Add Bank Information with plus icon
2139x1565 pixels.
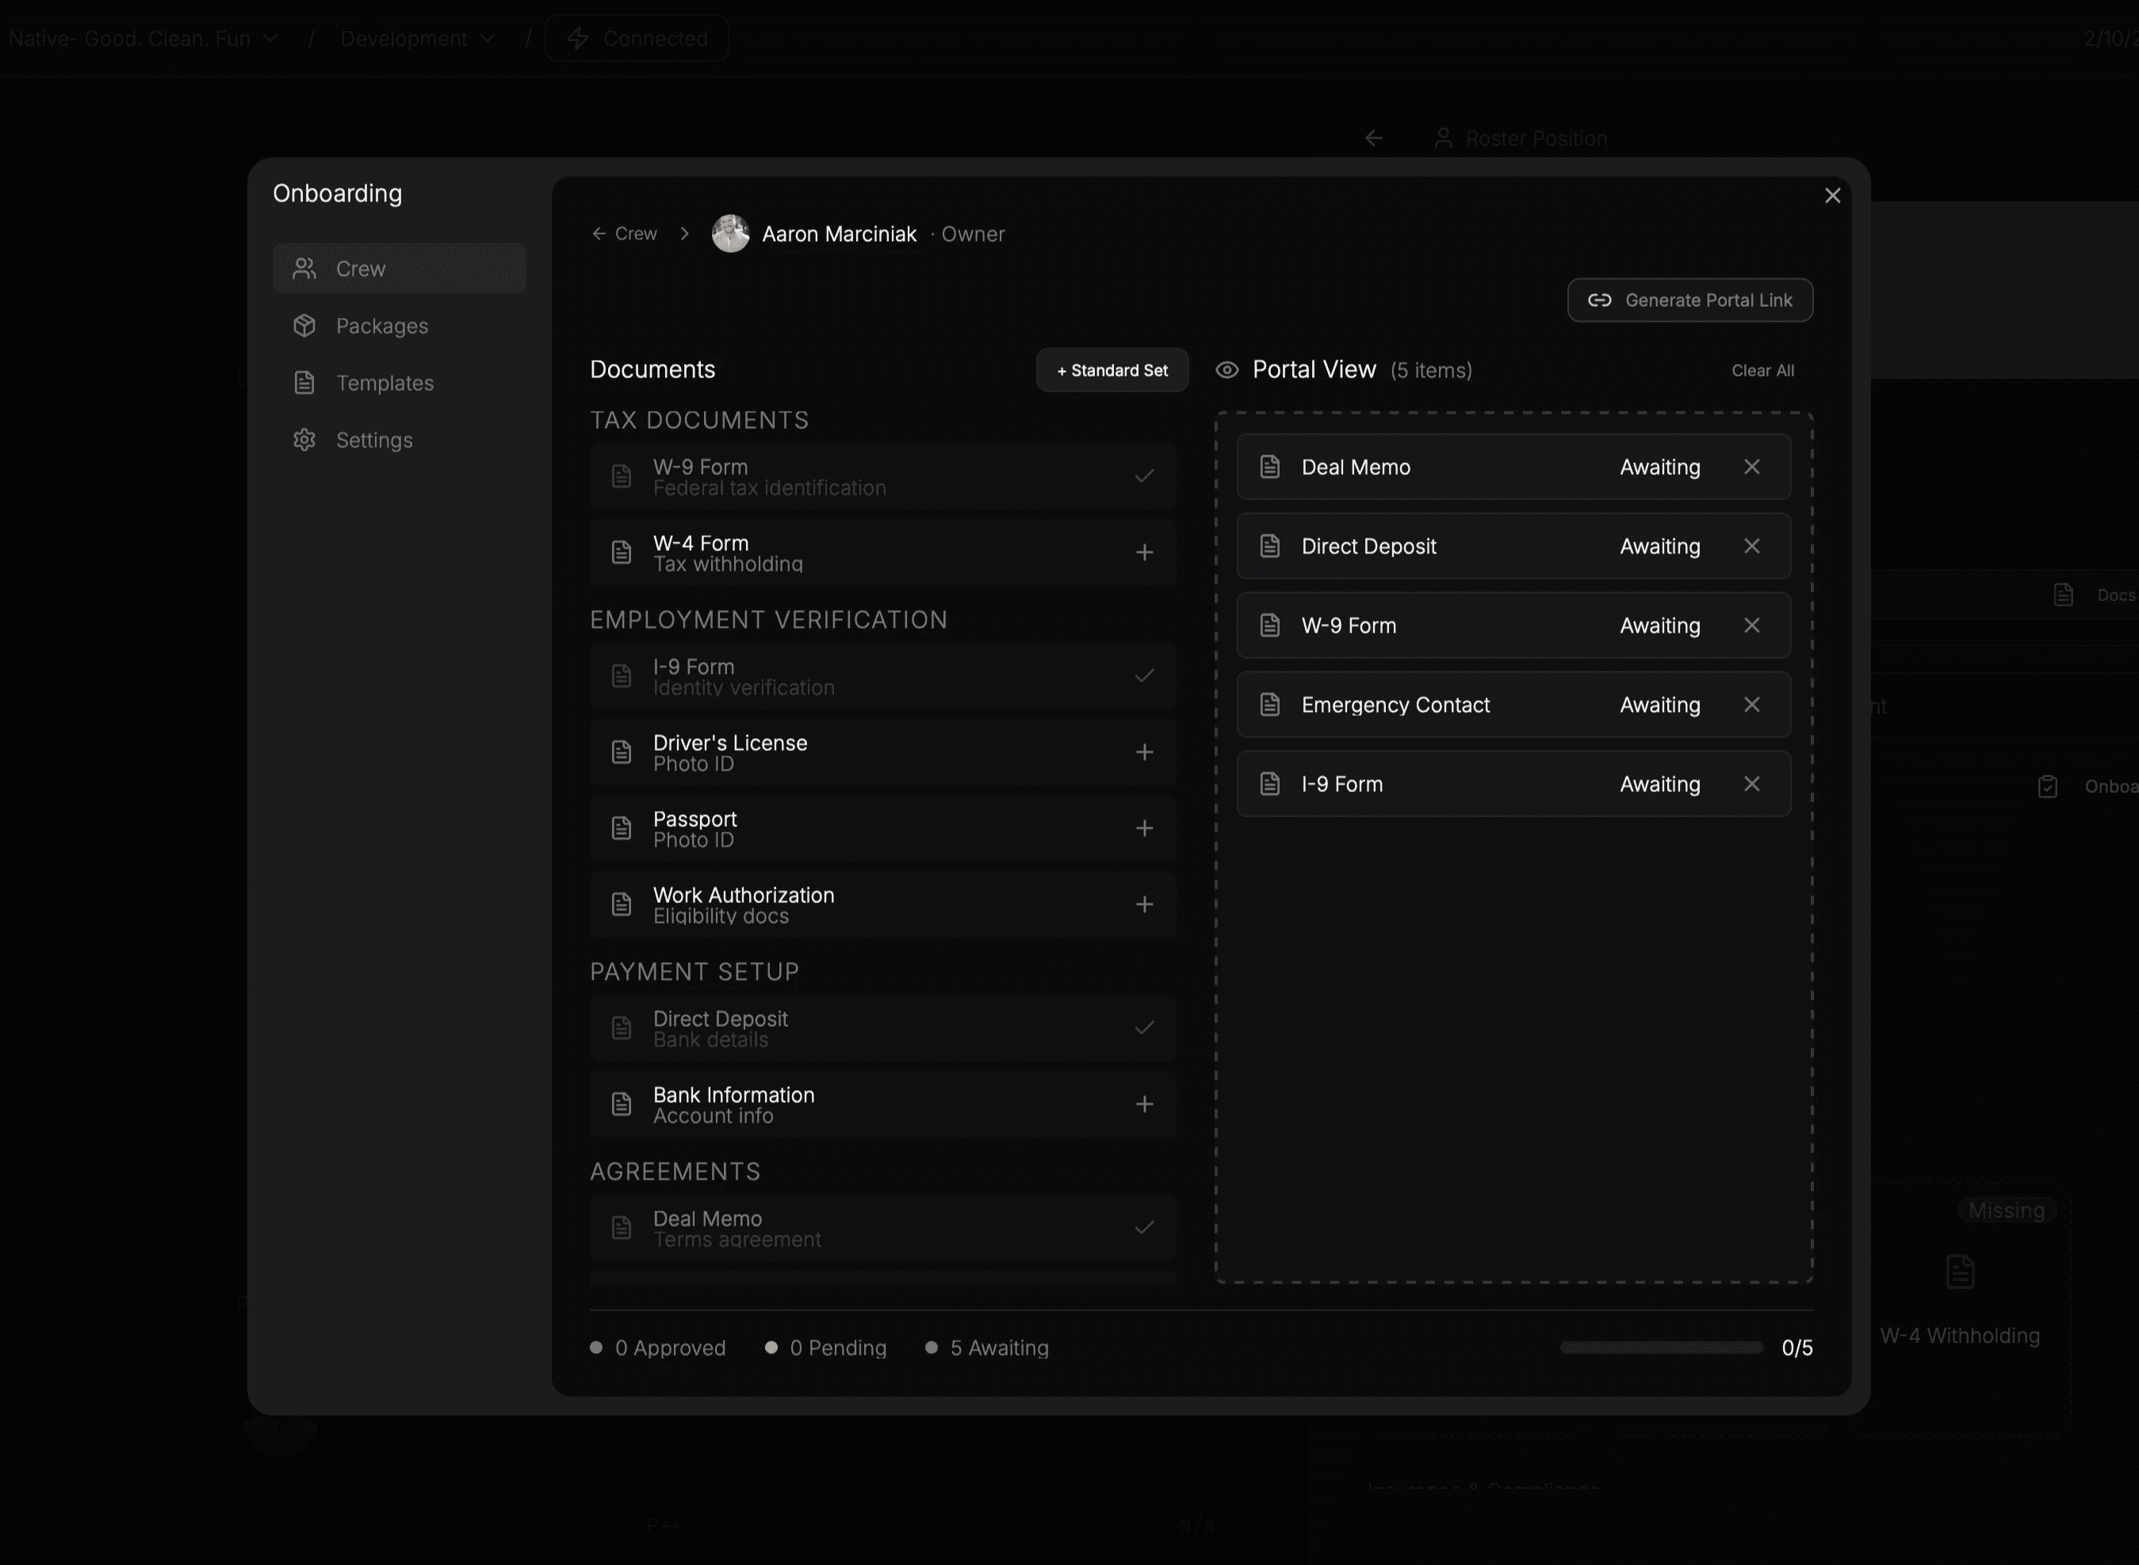[x=1144, y=1104]
